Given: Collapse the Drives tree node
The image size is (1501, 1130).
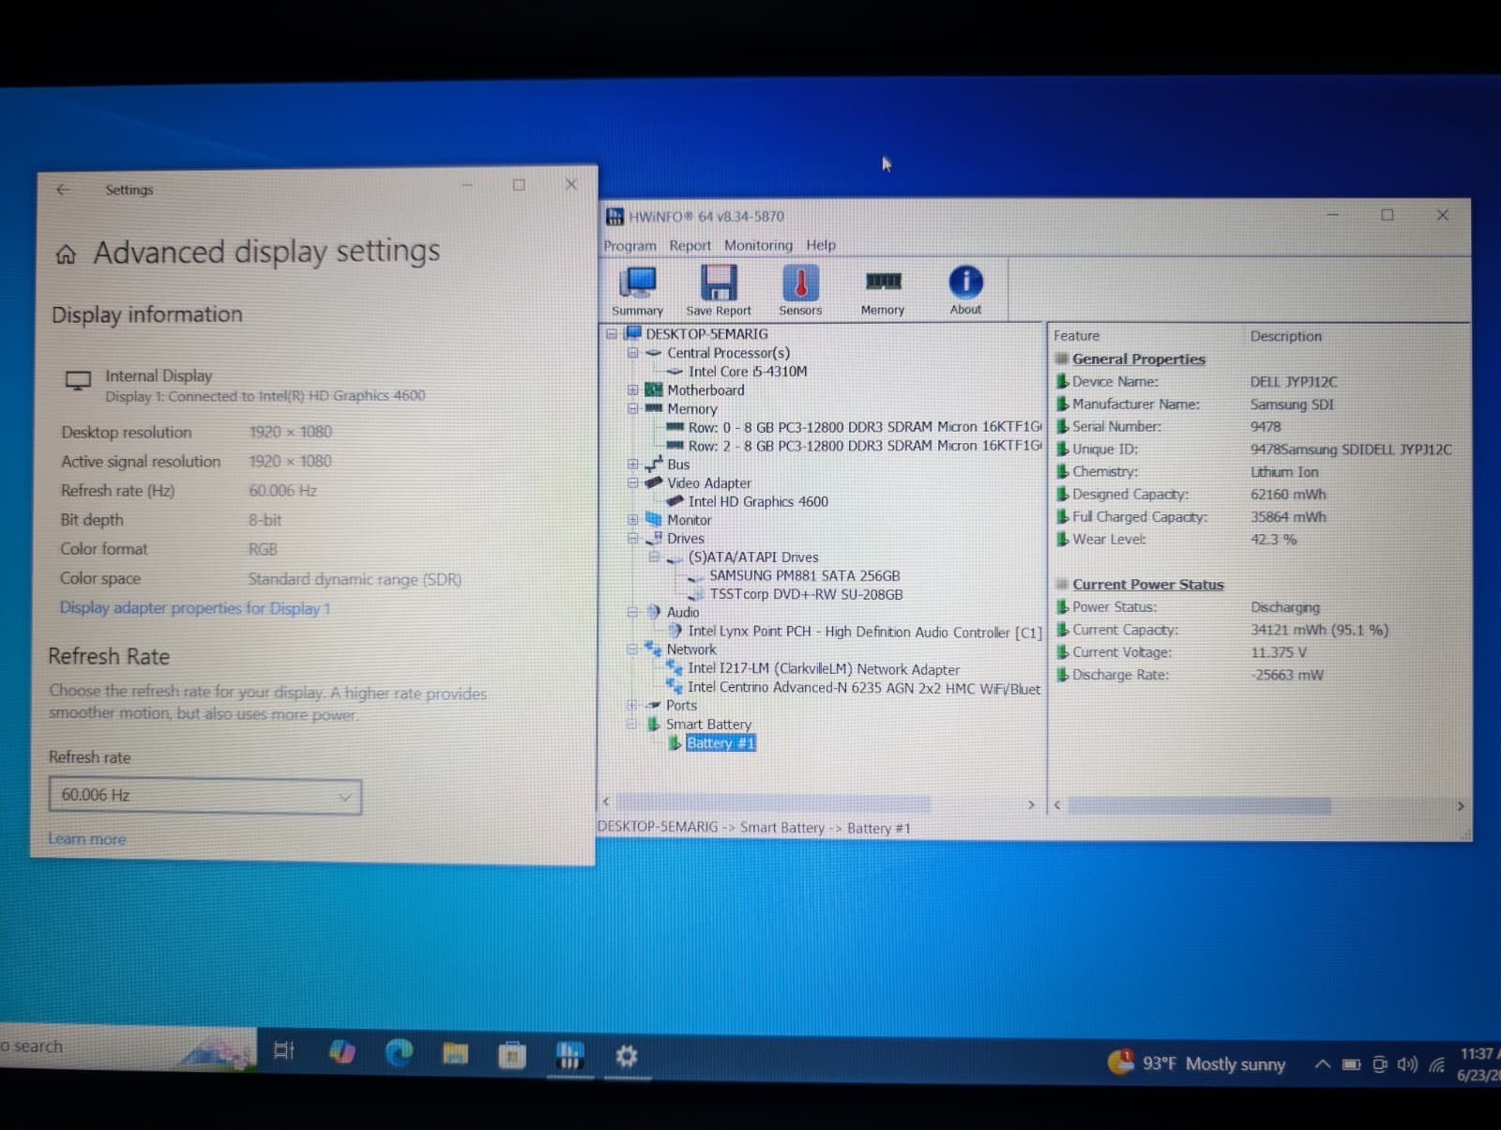Looking at the screenshot, I should click(x=633, y=539).
